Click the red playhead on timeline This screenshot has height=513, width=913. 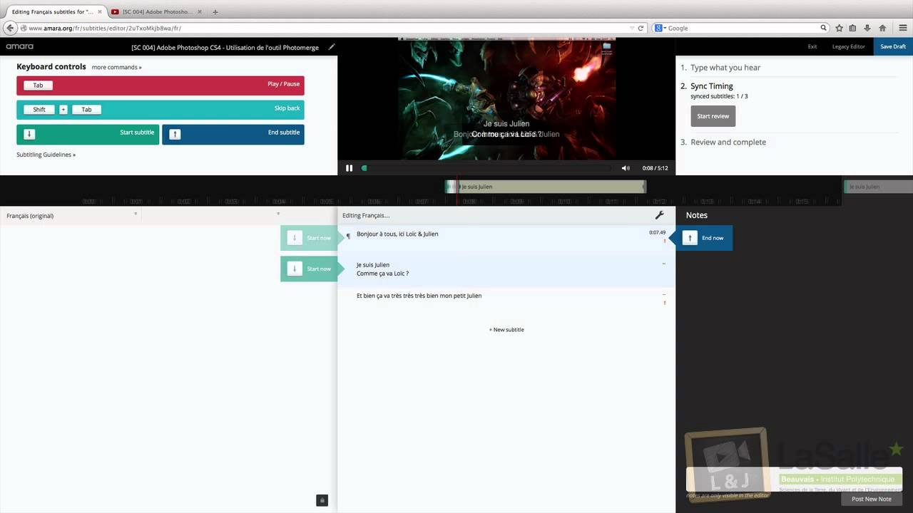click(457, 191)
